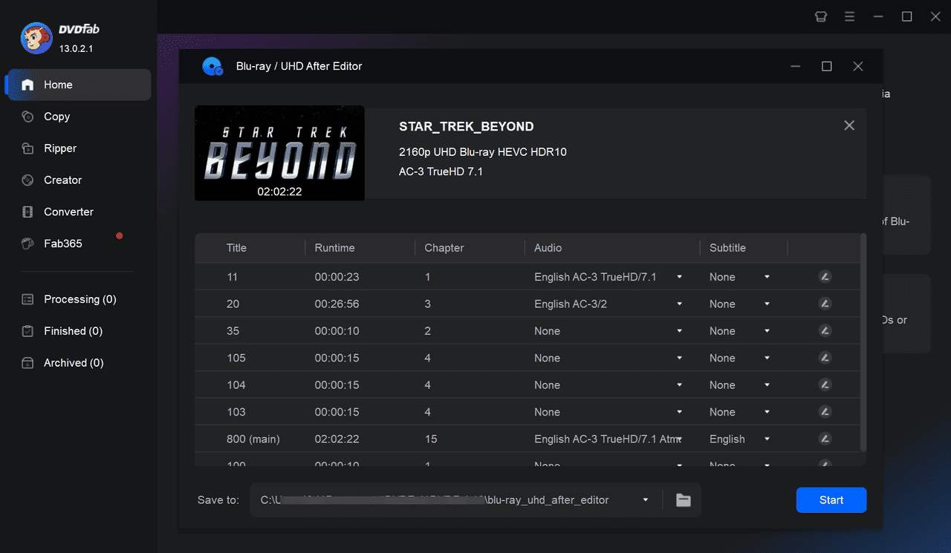The height and width of the screenshot is (553, 951).
Task: Edit title 35 with its pencil icon
Action: [825, 331]
